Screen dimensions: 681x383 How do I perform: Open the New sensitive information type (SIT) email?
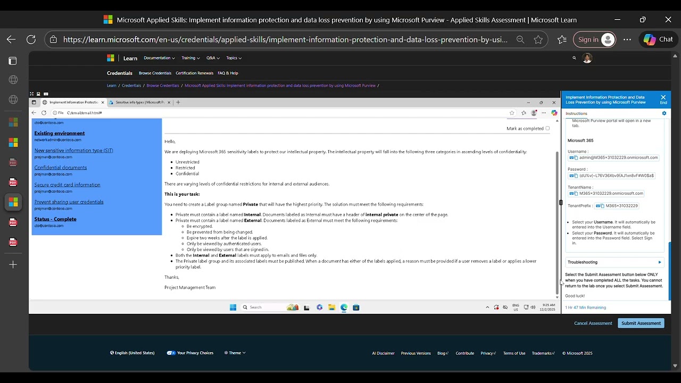tap(73, 151)
